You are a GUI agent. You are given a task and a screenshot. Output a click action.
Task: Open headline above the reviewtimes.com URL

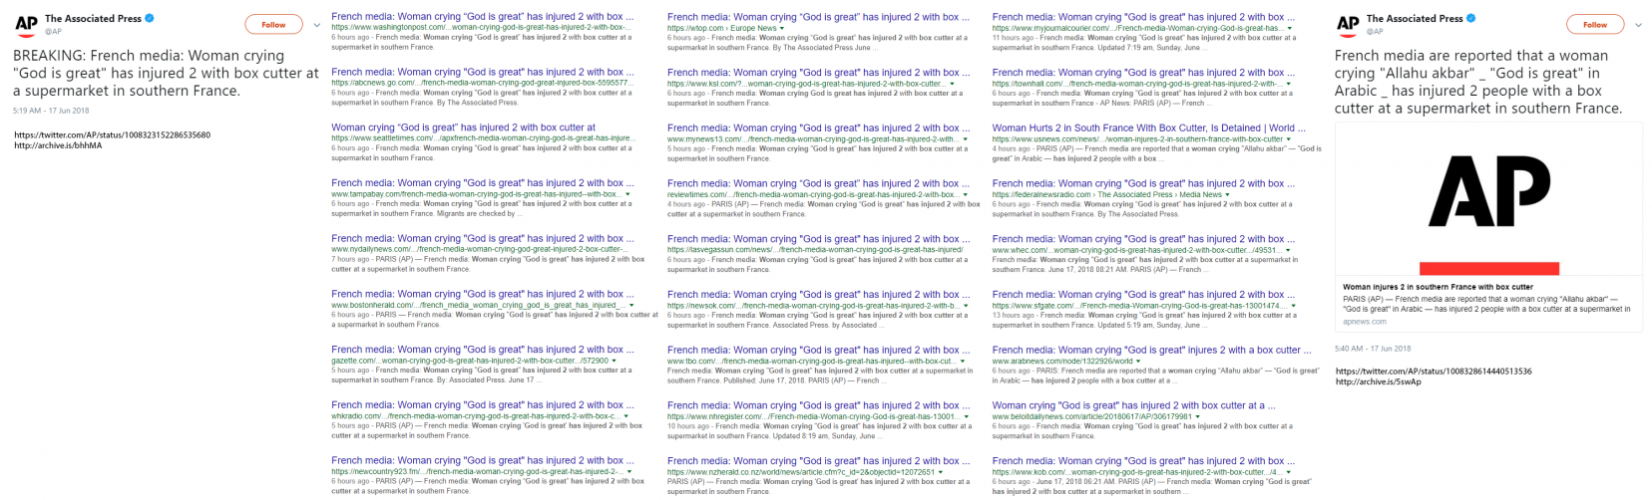818,183
